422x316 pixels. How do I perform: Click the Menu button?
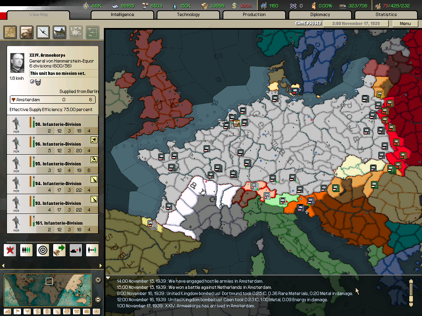(405, 23)
